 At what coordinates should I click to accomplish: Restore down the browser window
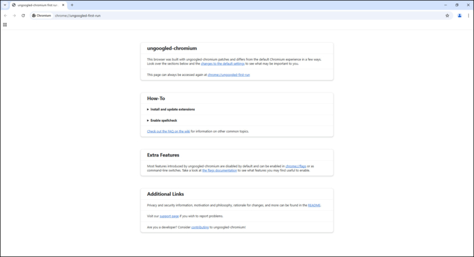[x=457, y=5]
